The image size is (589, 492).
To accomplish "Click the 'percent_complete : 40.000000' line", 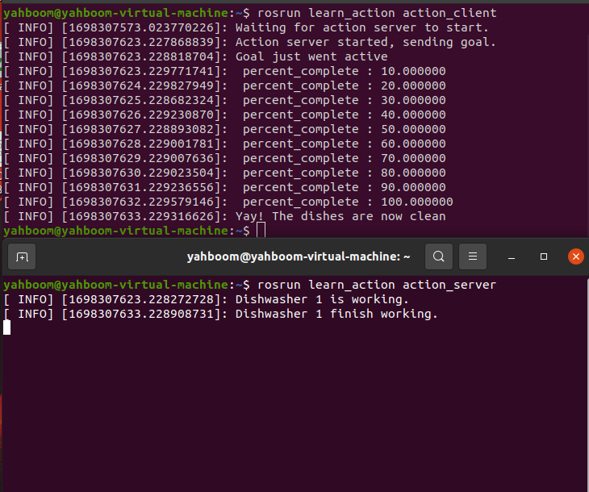I will (224, 115).
